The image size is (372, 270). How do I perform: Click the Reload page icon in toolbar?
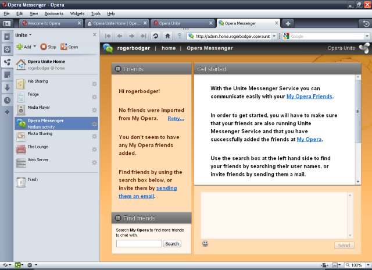click(x=156, y=35)
